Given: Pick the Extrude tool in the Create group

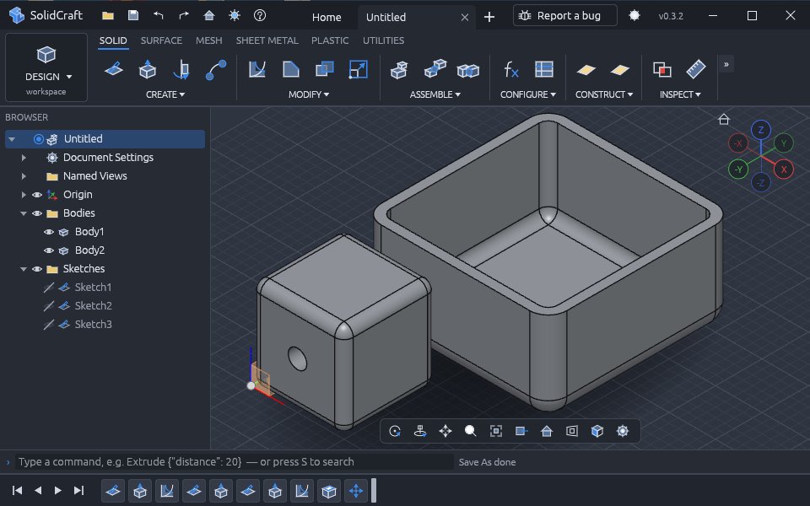Looking at the screenshot, I should click(148, 69).
